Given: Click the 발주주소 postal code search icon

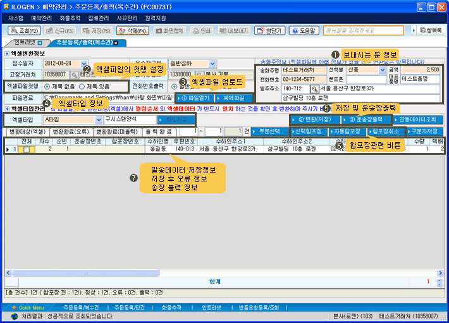Looking at the screenshot, I should pyautogui.click(x=314, y=88).
